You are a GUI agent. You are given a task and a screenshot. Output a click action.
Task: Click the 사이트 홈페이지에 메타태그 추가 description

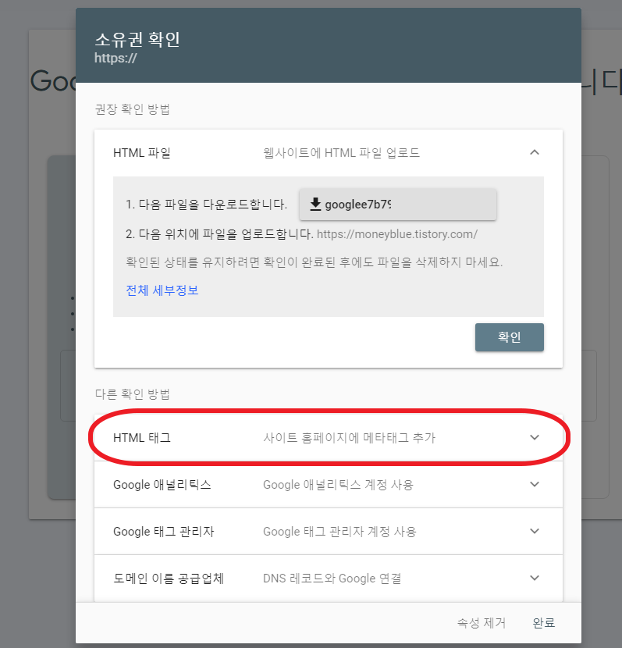pos(349,438)
